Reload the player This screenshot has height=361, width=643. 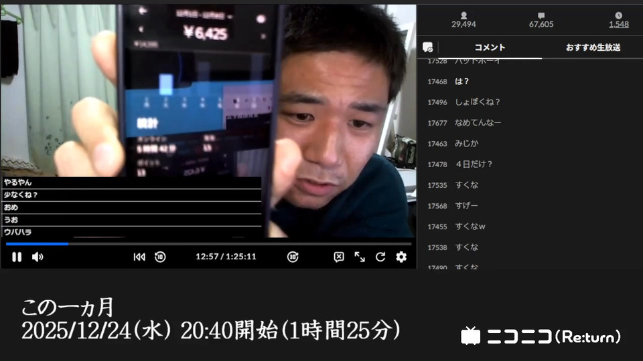pyautogui.click(x=380, y=257)
